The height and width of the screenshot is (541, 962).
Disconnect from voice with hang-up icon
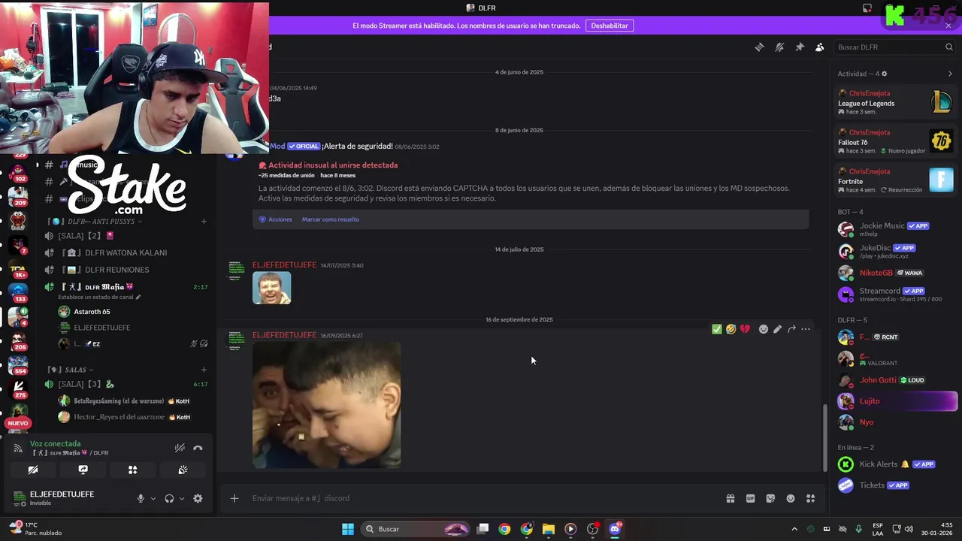(198, 448)
